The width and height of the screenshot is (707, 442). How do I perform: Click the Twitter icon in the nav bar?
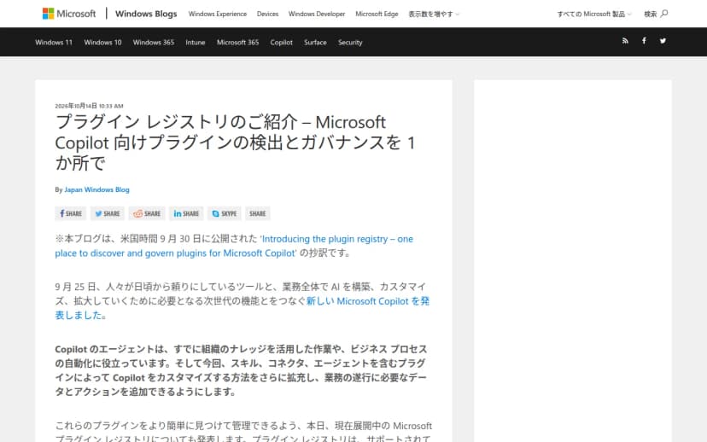(663, 41)
